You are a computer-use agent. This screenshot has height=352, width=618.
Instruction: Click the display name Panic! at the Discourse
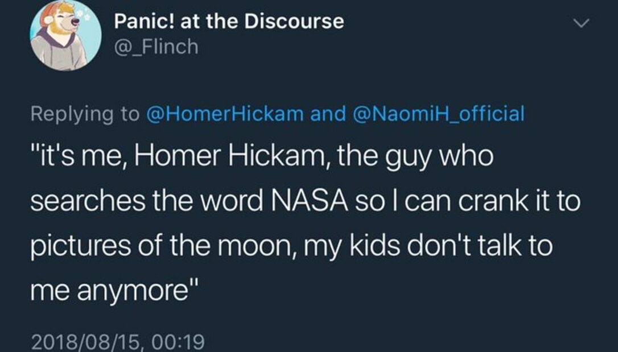tap(228, 21)
